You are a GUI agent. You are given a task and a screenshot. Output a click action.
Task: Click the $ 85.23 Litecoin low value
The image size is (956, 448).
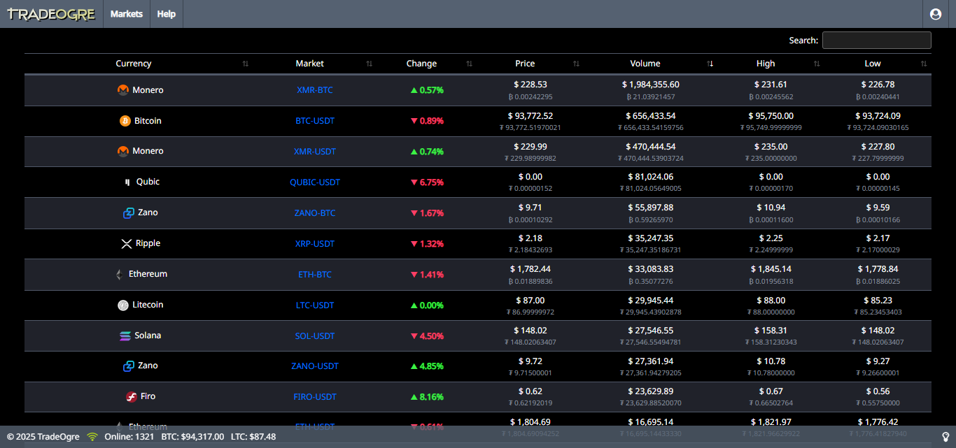[x=878, y=300]
